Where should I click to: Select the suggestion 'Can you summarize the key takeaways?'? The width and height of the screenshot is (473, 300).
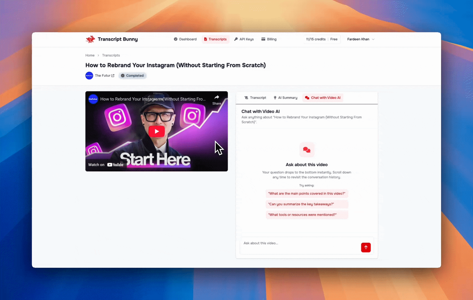pos(306,204)
